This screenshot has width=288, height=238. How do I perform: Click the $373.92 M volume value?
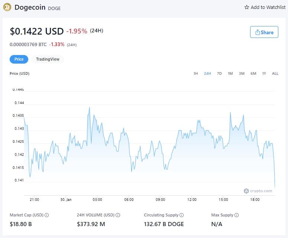tap(91, 224)
